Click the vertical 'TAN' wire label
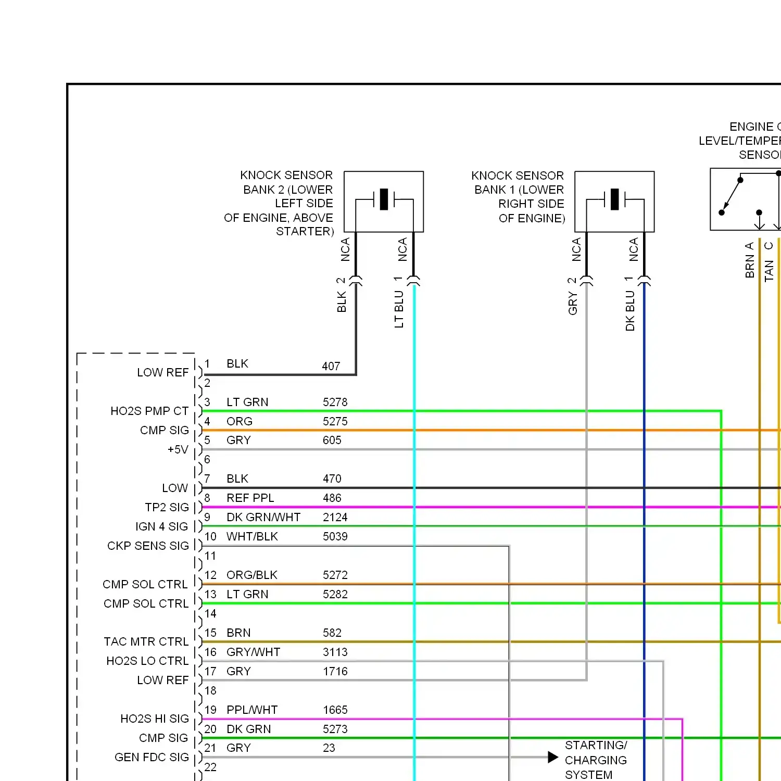 point(769,271)
